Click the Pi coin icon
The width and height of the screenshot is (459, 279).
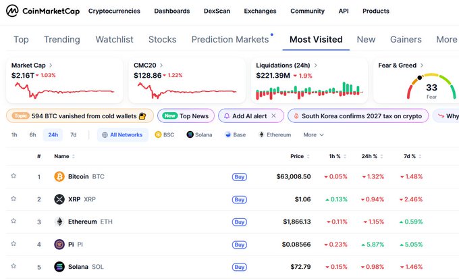click(59, 245)
